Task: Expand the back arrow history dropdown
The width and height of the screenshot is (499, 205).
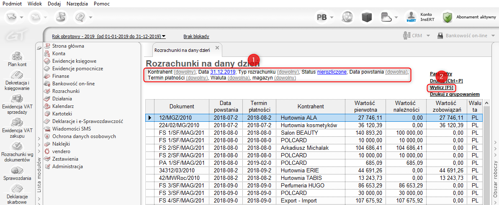Action: (x=22, y=18)
